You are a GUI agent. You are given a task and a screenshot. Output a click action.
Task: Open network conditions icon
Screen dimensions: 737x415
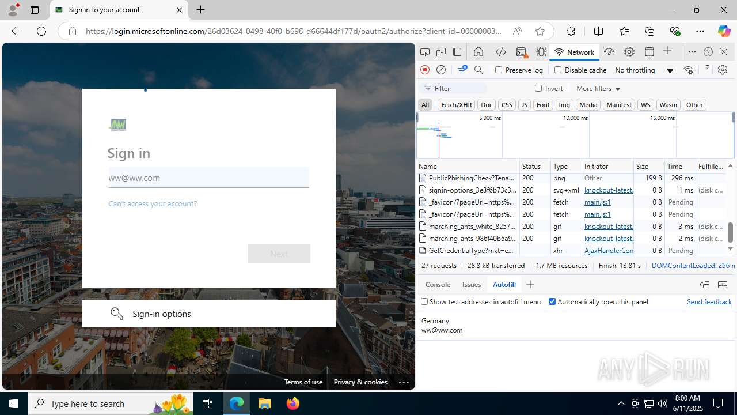point(688,70)
